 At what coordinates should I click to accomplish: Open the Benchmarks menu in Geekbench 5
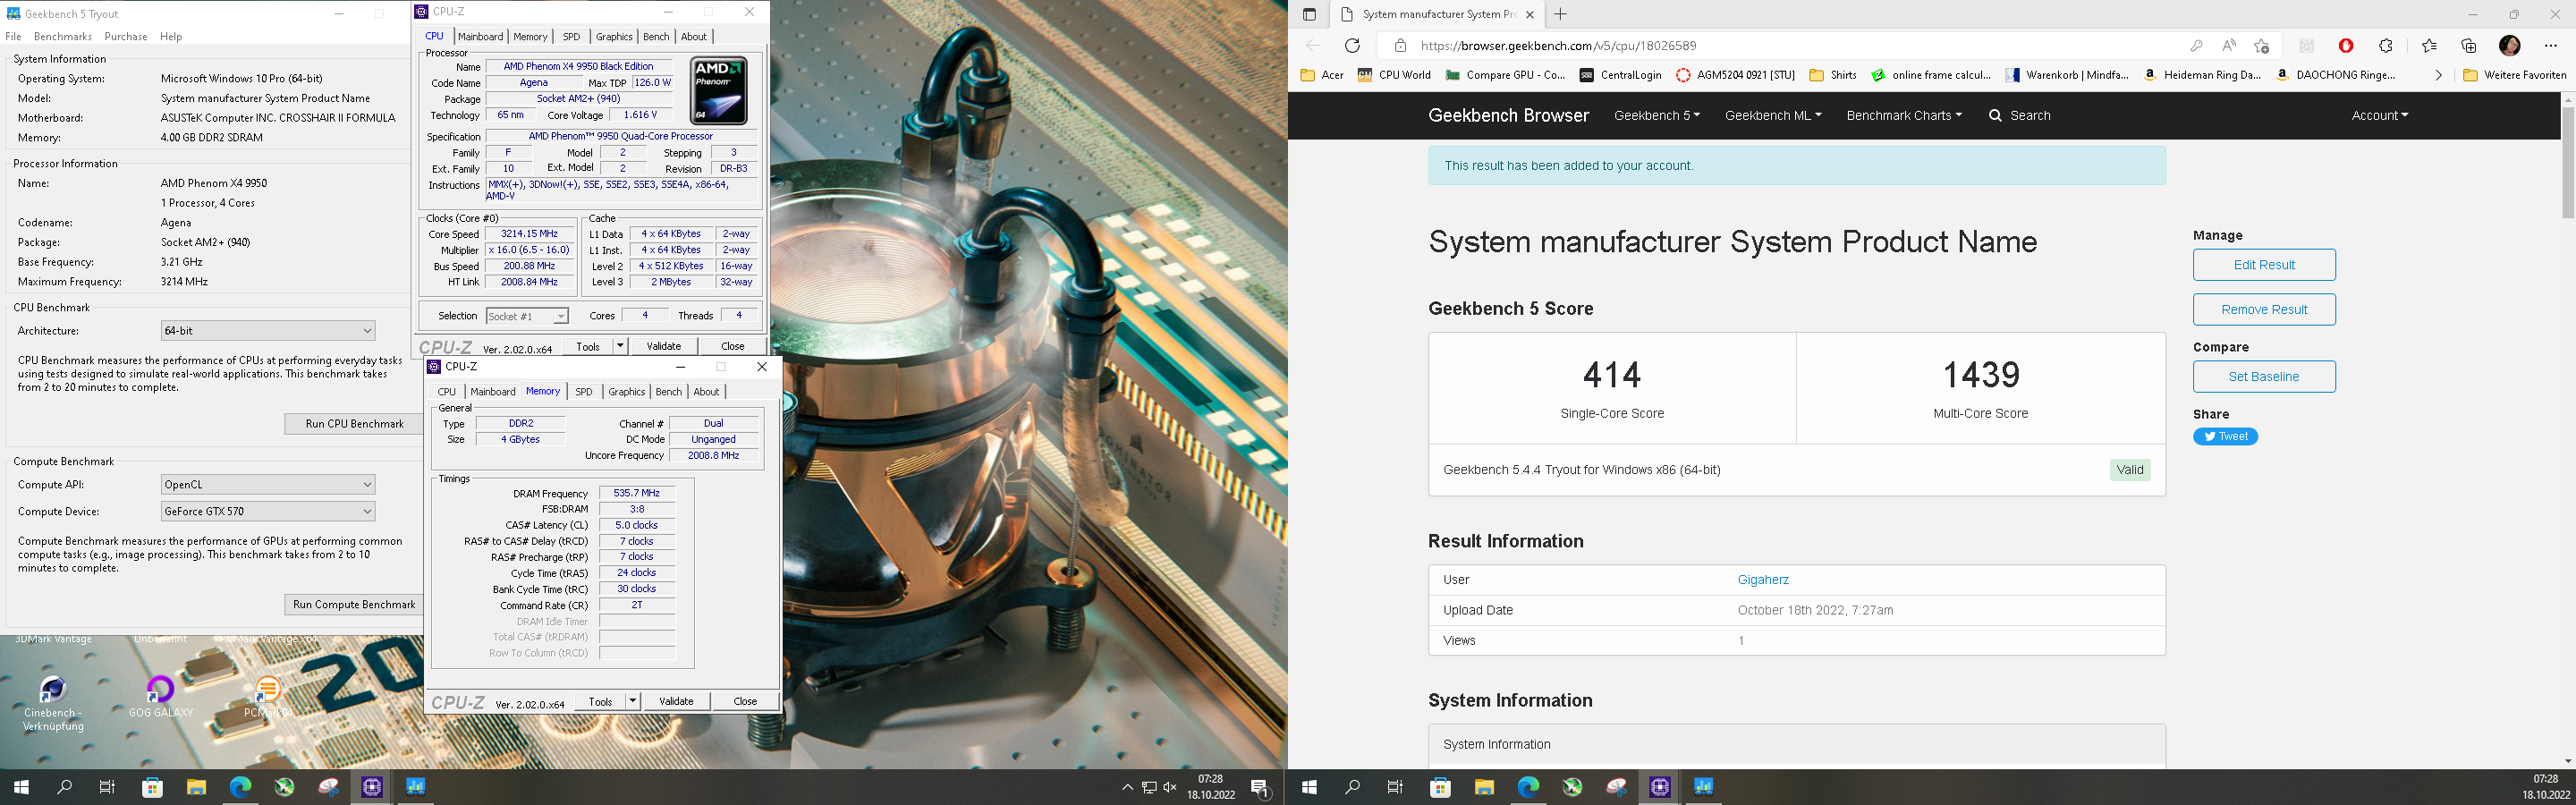pos(63,36)
